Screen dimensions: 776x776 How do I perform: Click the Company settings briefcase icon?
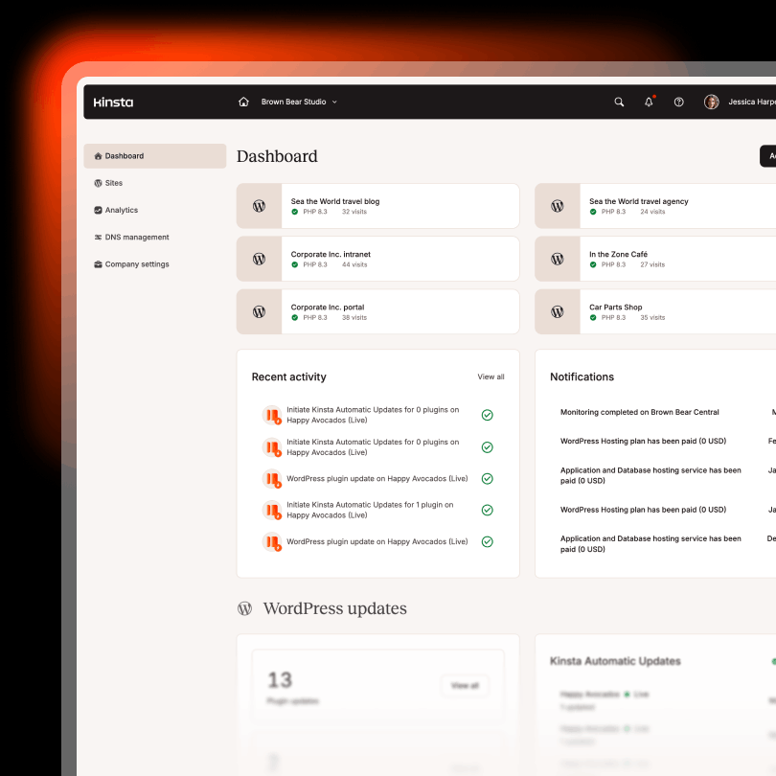tap(99, 263)
